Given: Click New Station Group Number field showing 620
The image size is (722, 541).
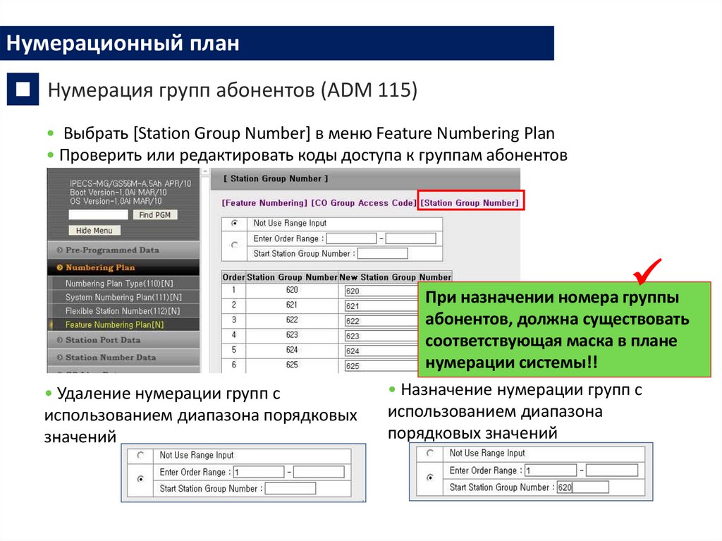Looking at the screenshot, I should click(x=381, y=291).
